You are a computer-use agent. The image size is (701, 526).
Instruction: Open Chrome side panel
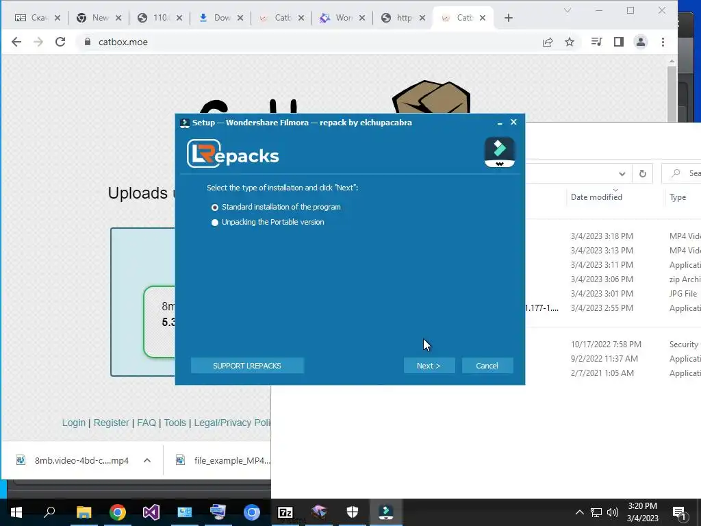pyautogui.click(x=618, y=42)
